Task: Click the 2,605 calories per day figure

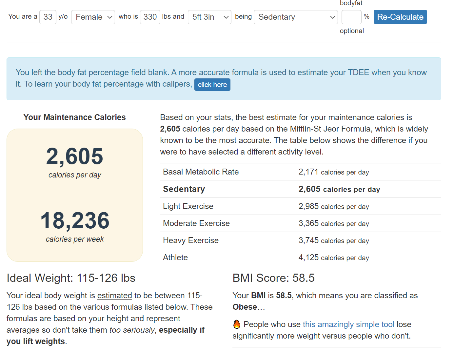Action: [x=75, y=156]
